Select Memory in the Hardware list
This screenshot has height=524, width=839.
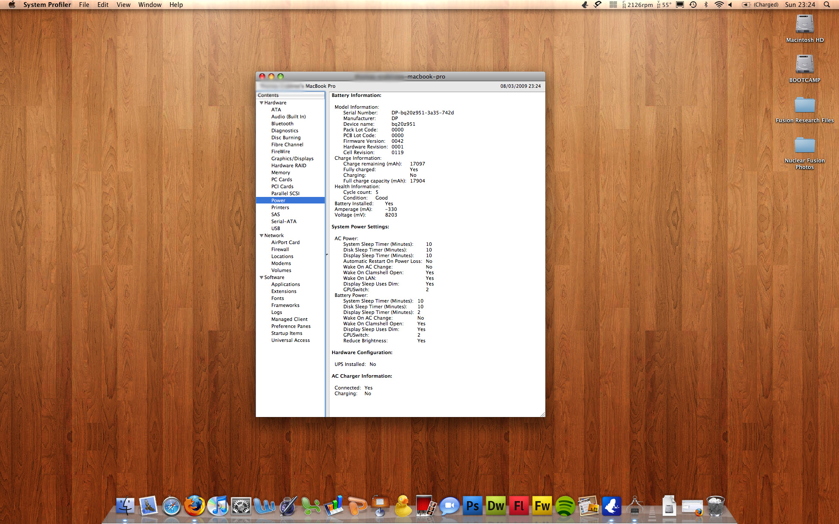(x=281, y=172)
